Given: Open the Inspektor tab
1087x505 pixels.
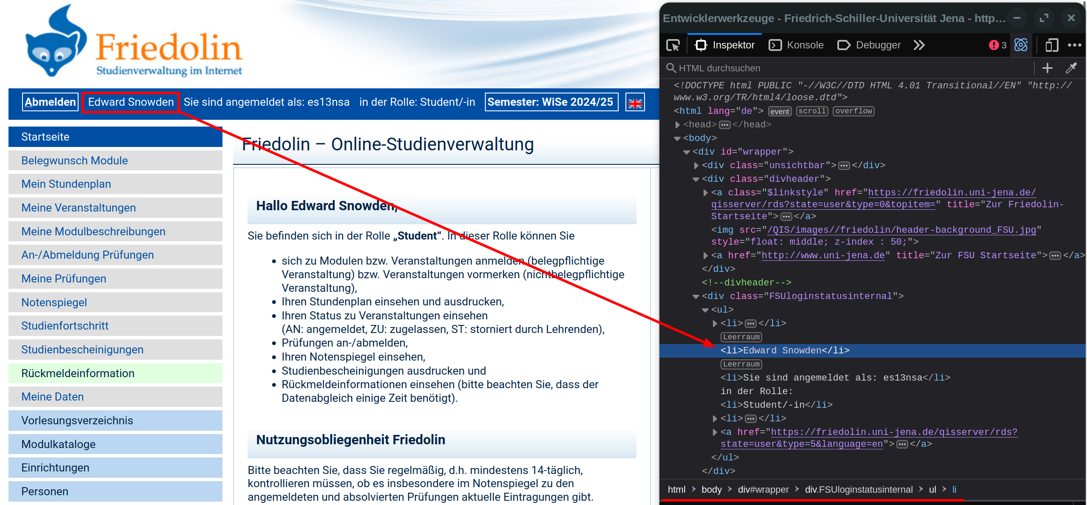Looking at the screenshot, I should [x=724, y=45].
